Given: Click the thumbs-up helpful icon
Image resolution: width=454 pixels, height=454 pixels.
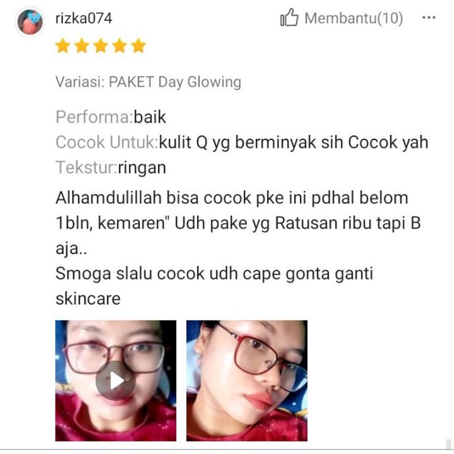Looking at the screenshot, I should click(289, 18).
